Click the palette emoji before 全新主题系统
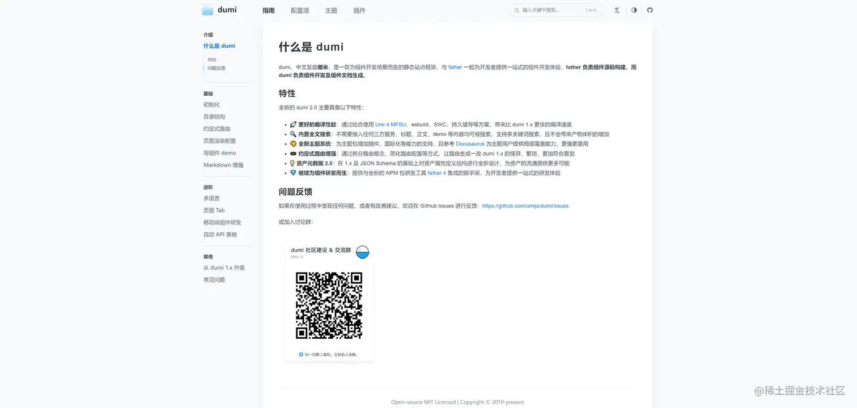 pos(293,144)
